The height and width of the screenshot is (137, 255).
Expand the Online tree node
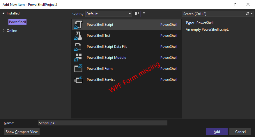pos(3,31)
